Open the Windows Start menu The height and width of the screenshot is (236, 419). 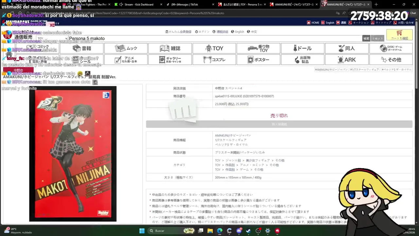(x=142, y=231)
